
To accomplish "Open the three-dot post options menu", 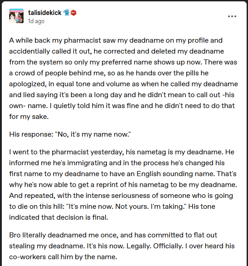I will click(x=232, y=16).
